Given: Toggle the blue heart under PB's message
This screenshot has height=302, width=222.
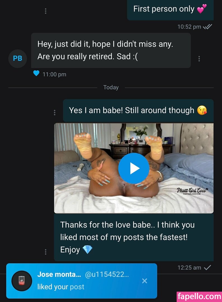Looking at the screenshot, I should pos(36,74).
